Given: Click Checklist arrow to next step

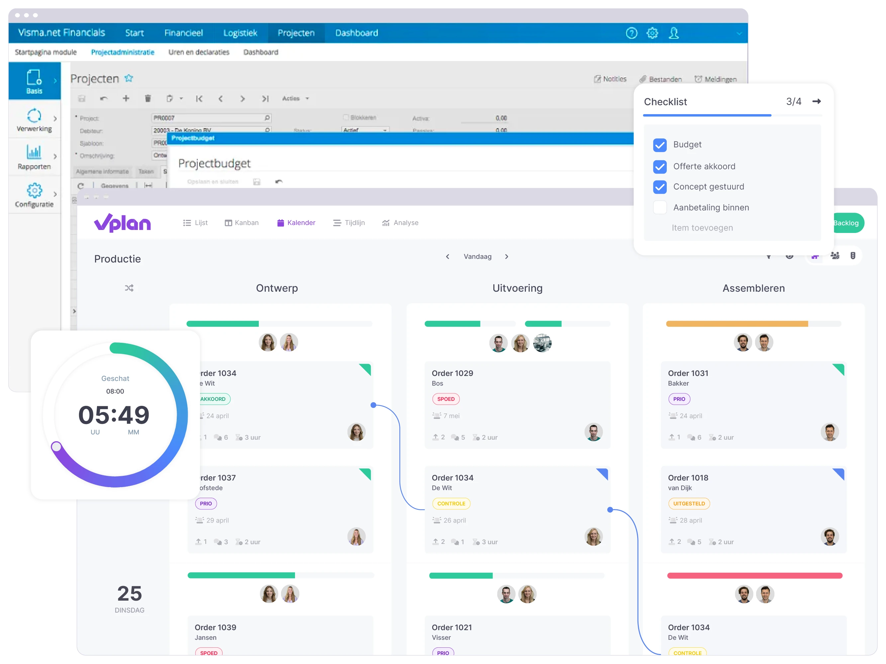Looking at the screenshot, I should [x=817, y=102].
